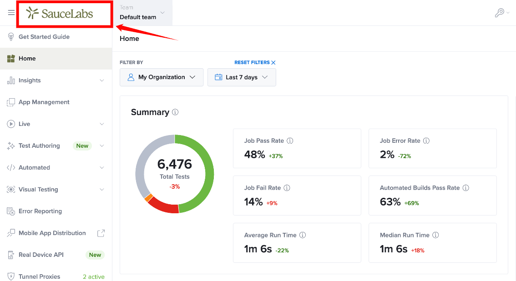Expand the Live sidebar section
This screenshot has height=281, width=516.
coord(101,124)
